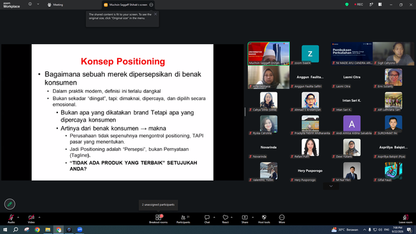Click the annotate pencil icon
The width and height of the screenshot is (416, 234).
click(10, 204)
